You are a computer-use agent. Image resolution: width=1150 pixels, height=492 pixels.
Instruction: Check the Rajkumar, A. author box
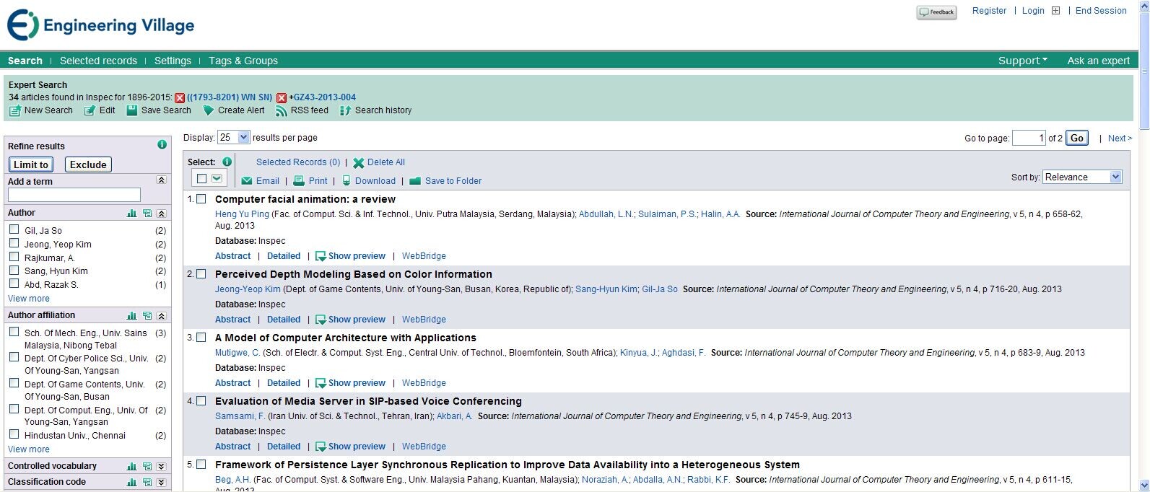14,257
